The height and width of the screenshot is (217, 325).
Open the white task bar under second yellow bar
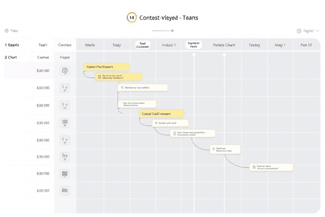[170, 123]
